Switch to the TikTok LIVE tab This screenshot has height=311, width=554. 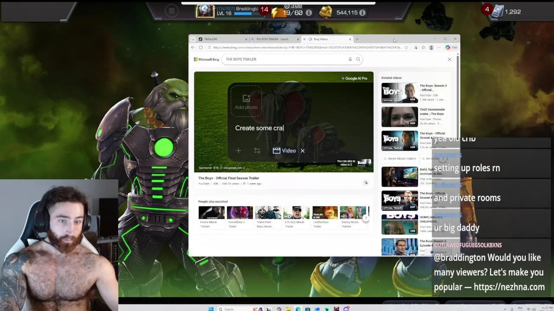pos(222,39)
